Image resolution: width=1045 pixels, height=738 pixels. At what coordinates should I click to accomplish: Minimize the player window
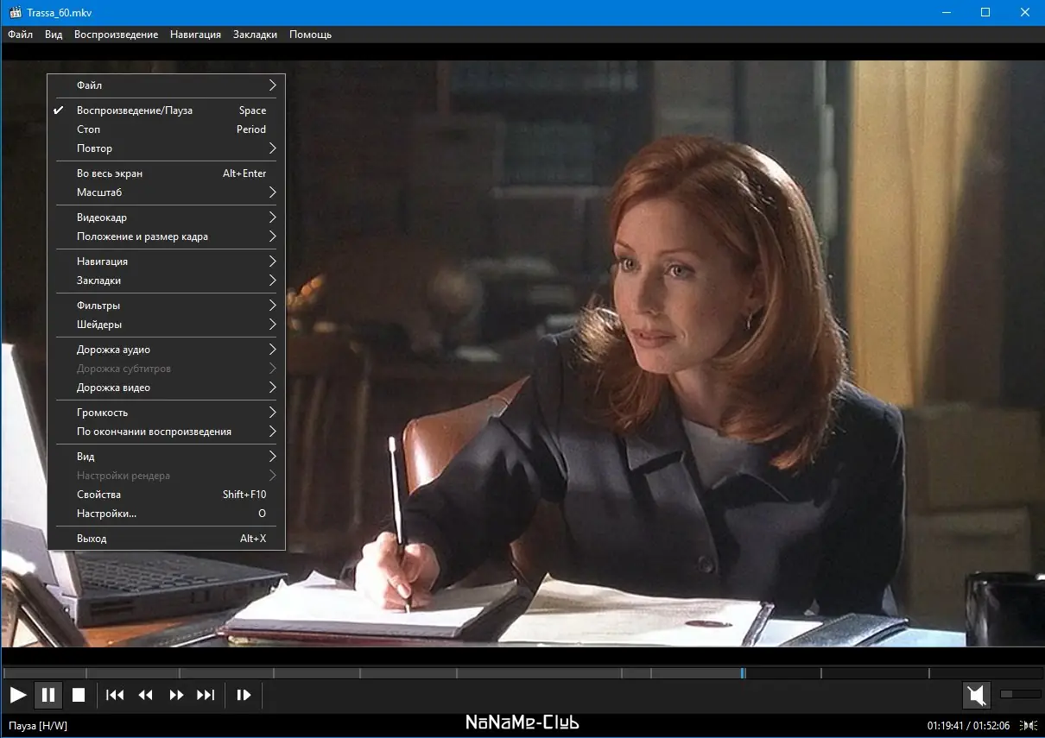pyautogui.click(x=946, y=13)
